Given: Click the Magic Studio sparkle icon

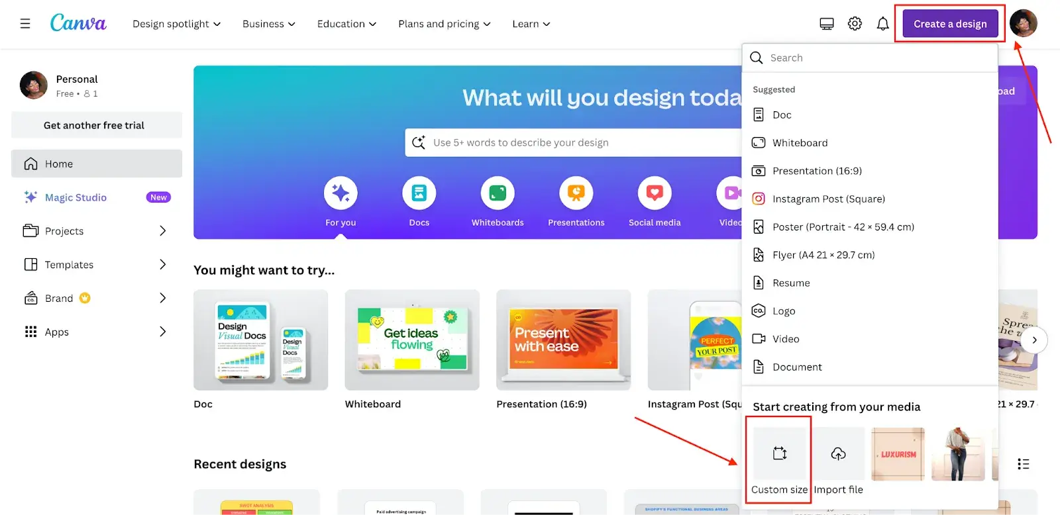Looking at the screenshot, I should (30, 197).
